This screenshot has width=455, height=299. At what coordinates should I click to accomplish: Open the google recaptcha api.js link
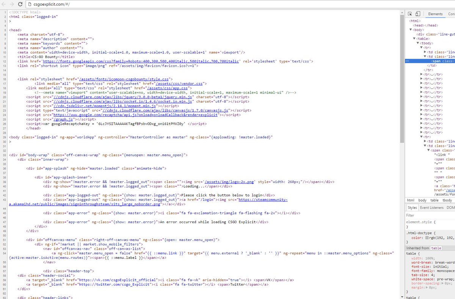pyautogui.click(x=136, y=115)
